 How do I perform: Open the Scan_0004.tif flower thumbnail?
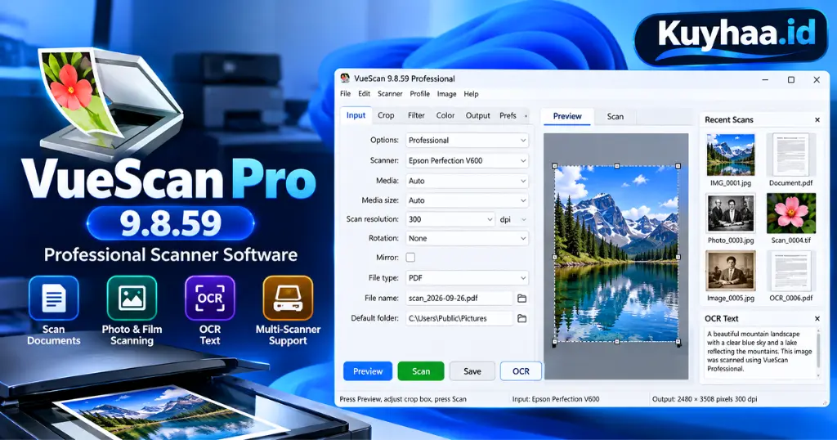click(x=791, y=213)
